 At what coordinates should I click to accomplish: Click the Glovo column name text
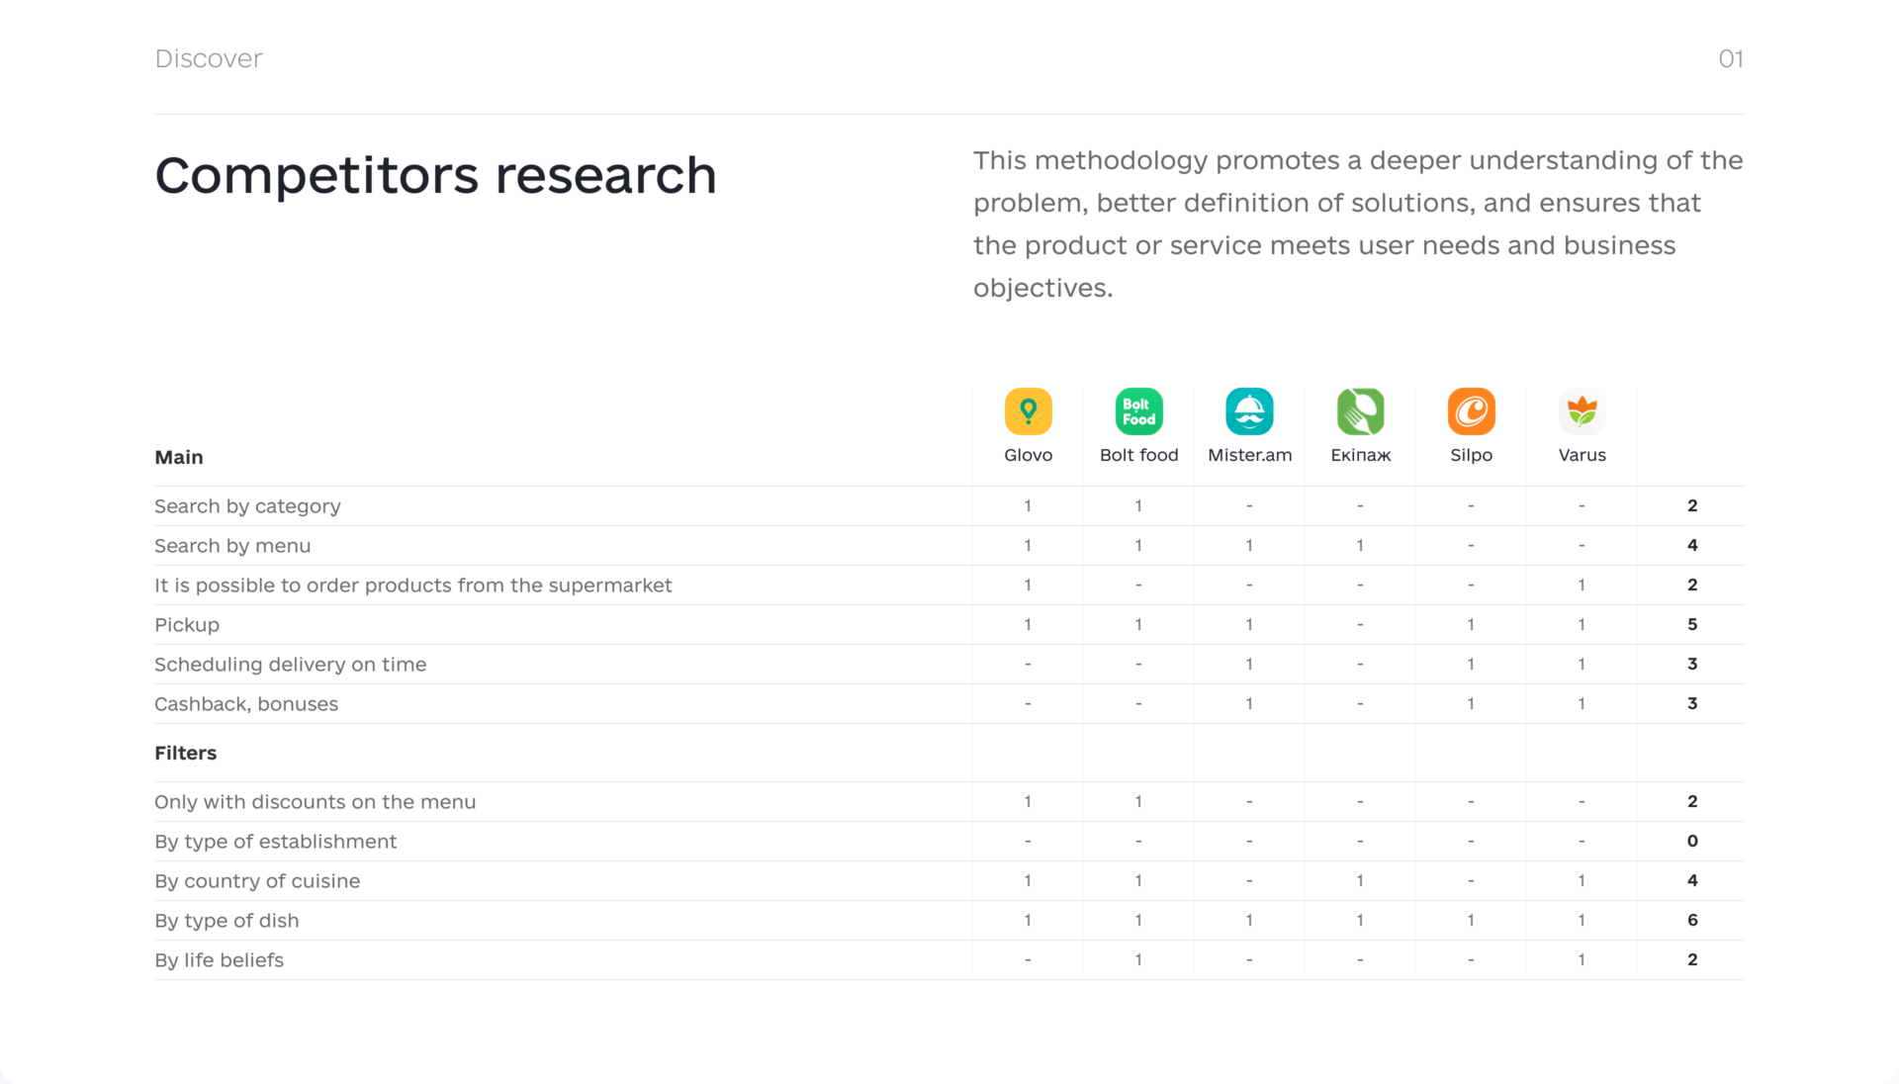click(x=1028, y=455)
